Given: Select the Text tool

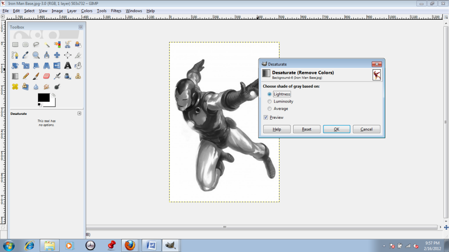Looking at the screenshot, I should coord(68,65).
